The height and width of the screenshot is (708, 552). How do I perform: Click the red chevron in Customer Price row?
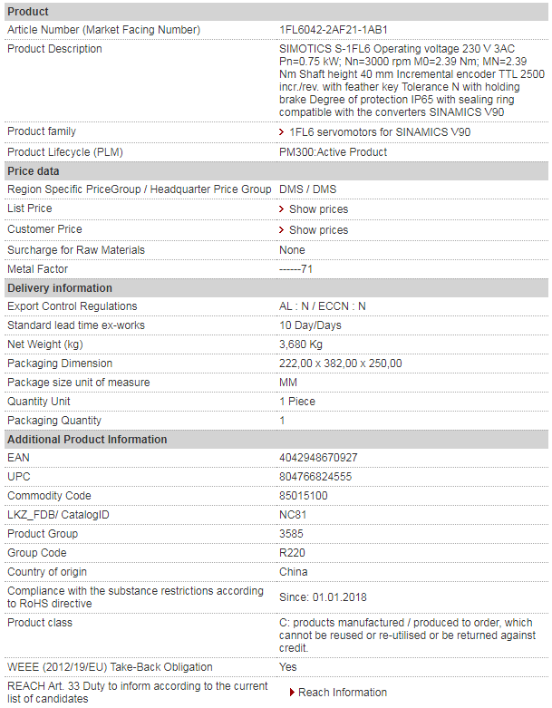tap(282, 230)
